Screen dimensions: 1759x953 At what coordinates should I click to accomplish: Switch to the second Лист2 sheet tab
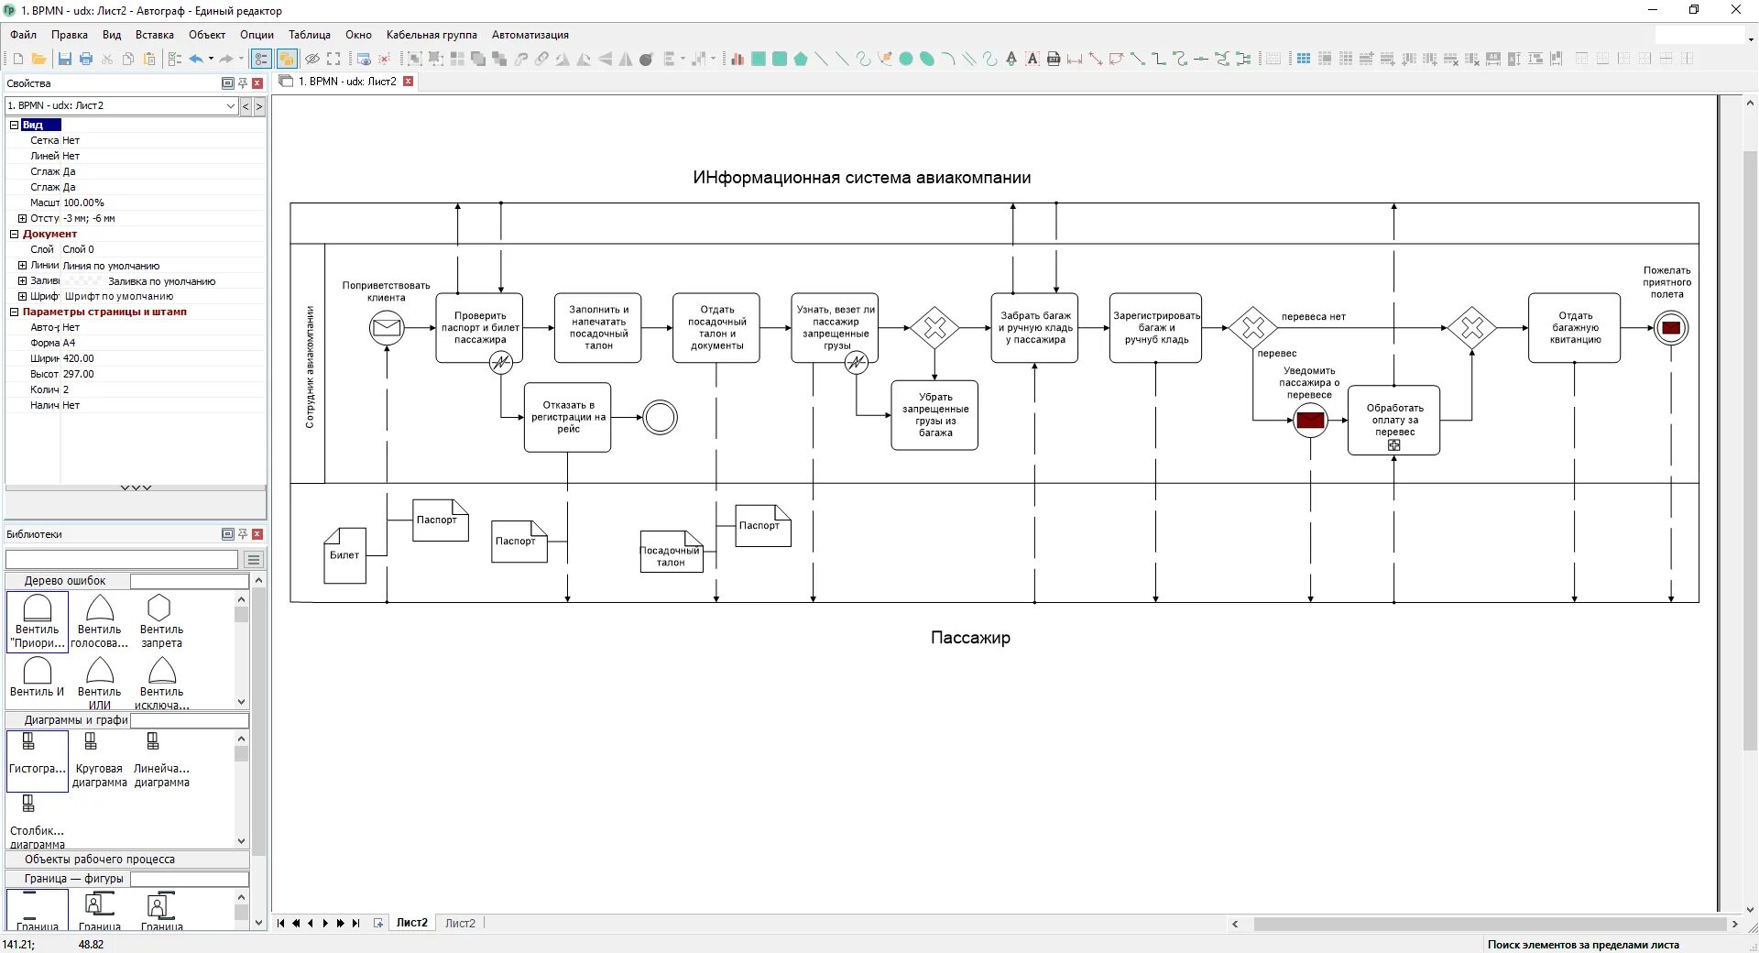[460, 923]
